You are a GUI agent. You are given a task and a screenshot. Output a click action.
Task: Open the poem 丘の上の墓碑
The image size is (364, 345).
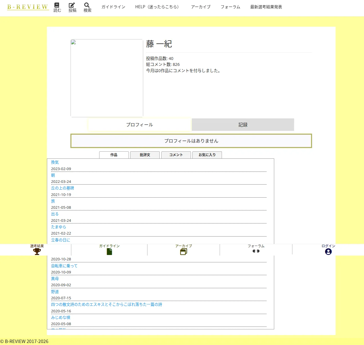click(63, 188)
